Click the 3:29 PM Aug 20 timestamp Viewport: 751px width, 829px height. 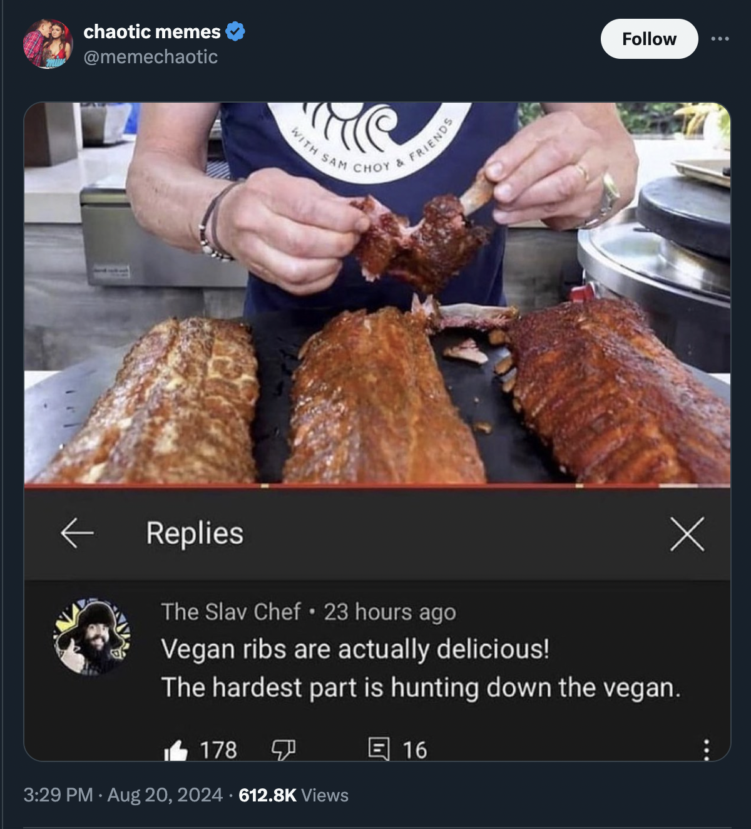point(123,795)
